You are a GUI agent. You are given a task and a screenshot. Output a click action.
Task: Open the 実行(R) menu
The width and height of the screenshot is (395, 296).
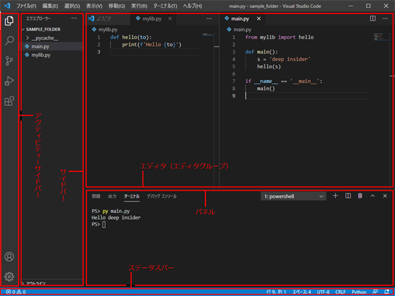139,6
